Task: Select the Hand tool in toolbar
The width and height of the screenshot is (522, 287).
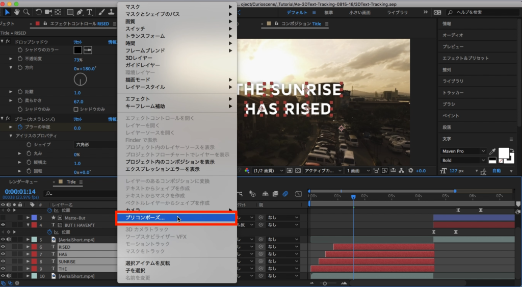Action: click(x=16, y=12)
